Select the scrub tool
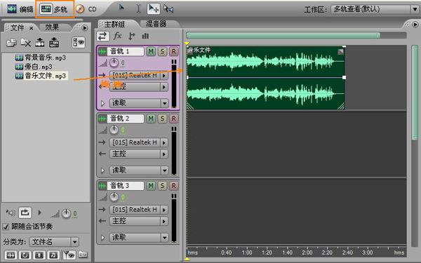This screenshot has width=421, height=263. (x=168, y=8)
